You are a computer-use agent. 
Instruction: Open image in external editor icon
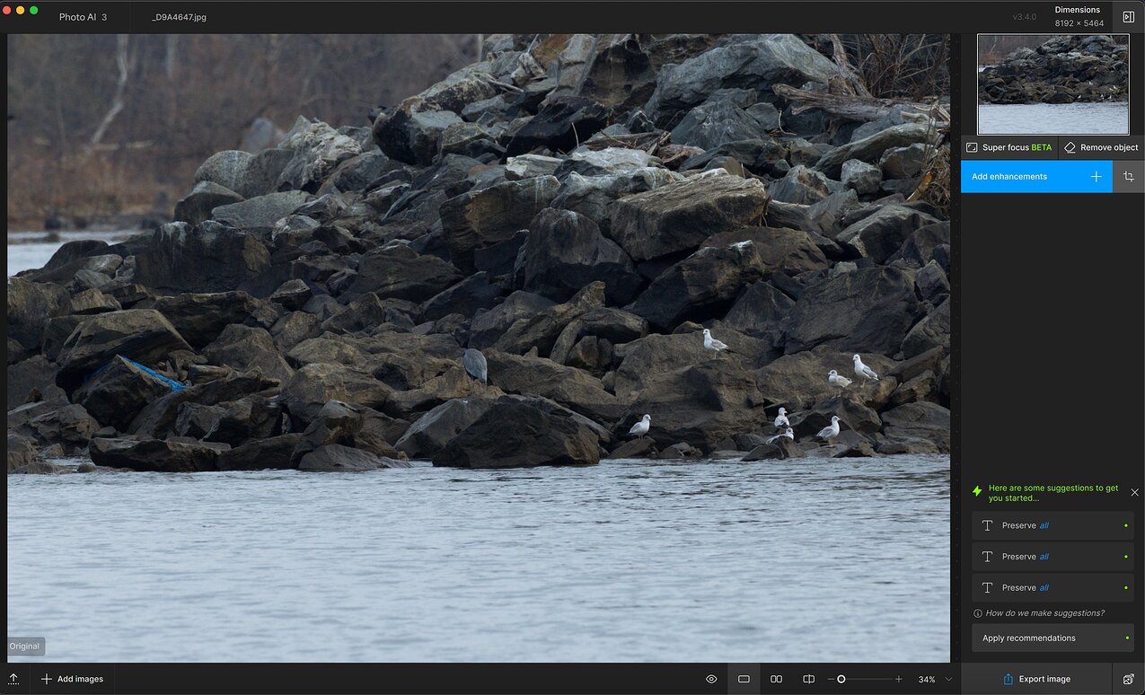[1129, 679]
